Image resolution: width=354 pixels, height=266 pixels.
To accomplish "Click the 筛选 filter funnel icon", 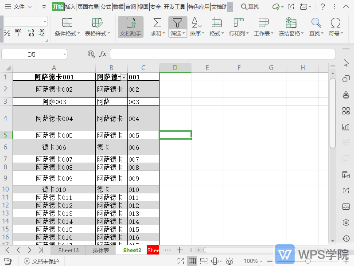I will pos(177,23).
